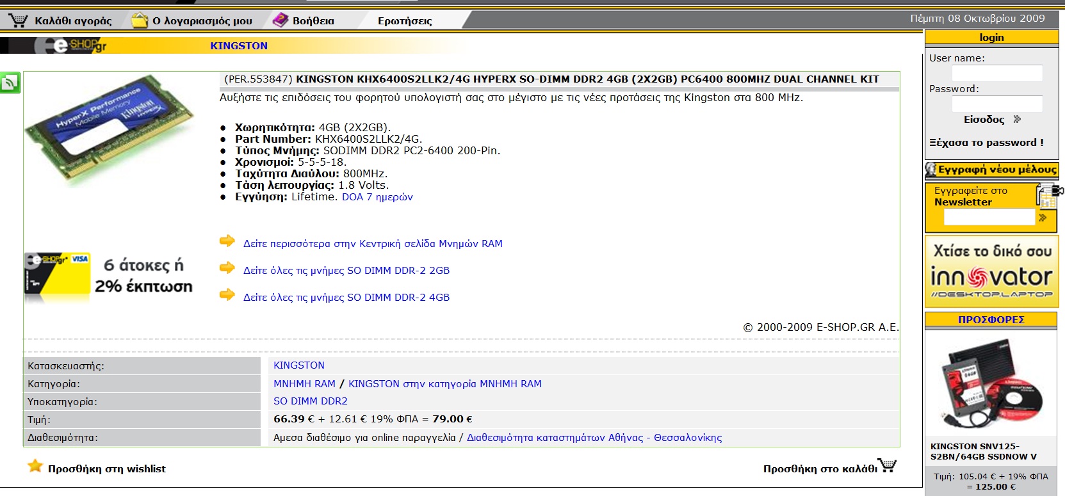Click the innovator Desktop Laptop banner
This screenshot has width=1065, height=496.
pos(991,271)
